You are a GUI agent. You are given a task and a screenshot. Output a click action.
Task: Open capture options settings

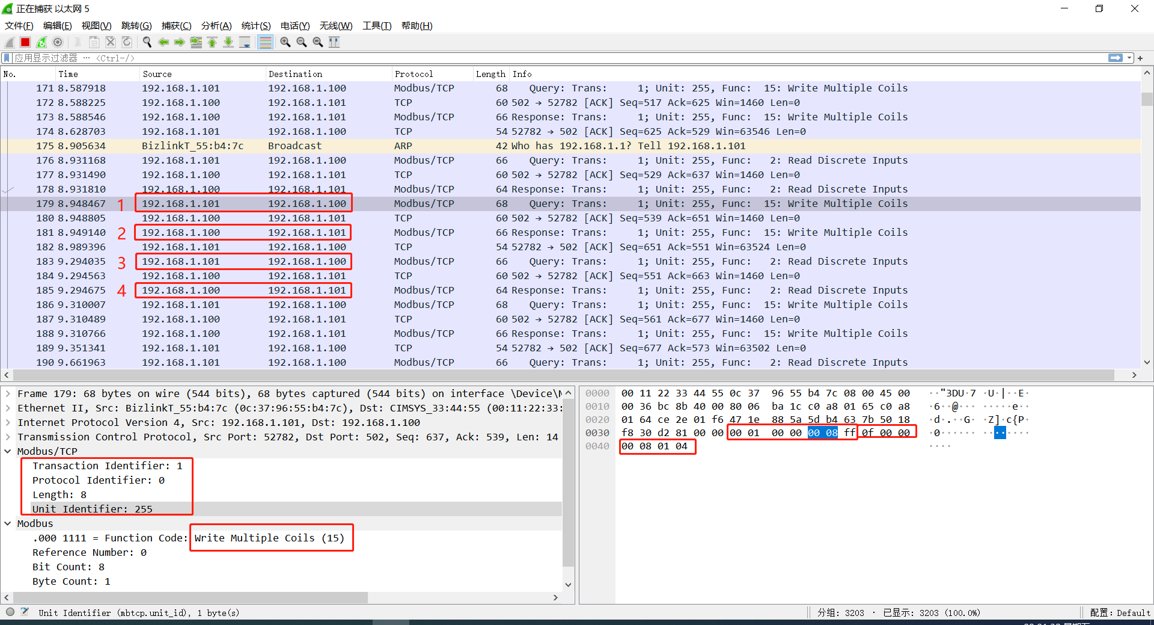pos(58,42)
